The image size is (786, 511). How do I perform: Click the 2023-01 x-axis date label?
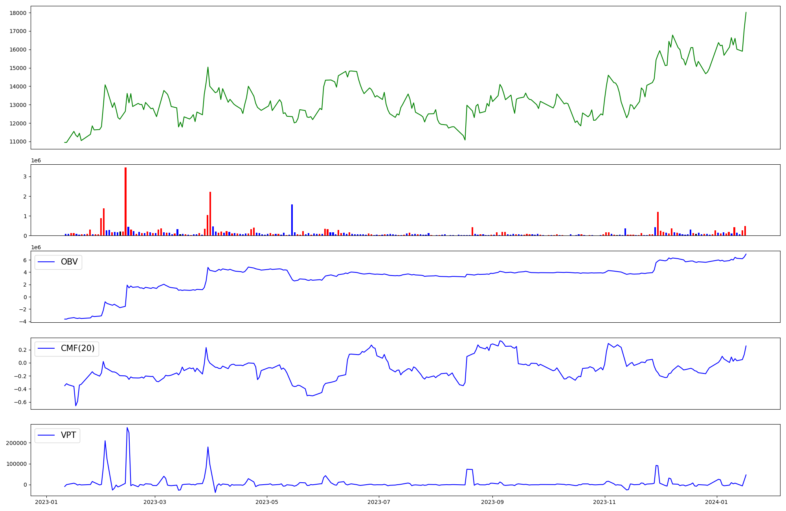coord(47,502)
